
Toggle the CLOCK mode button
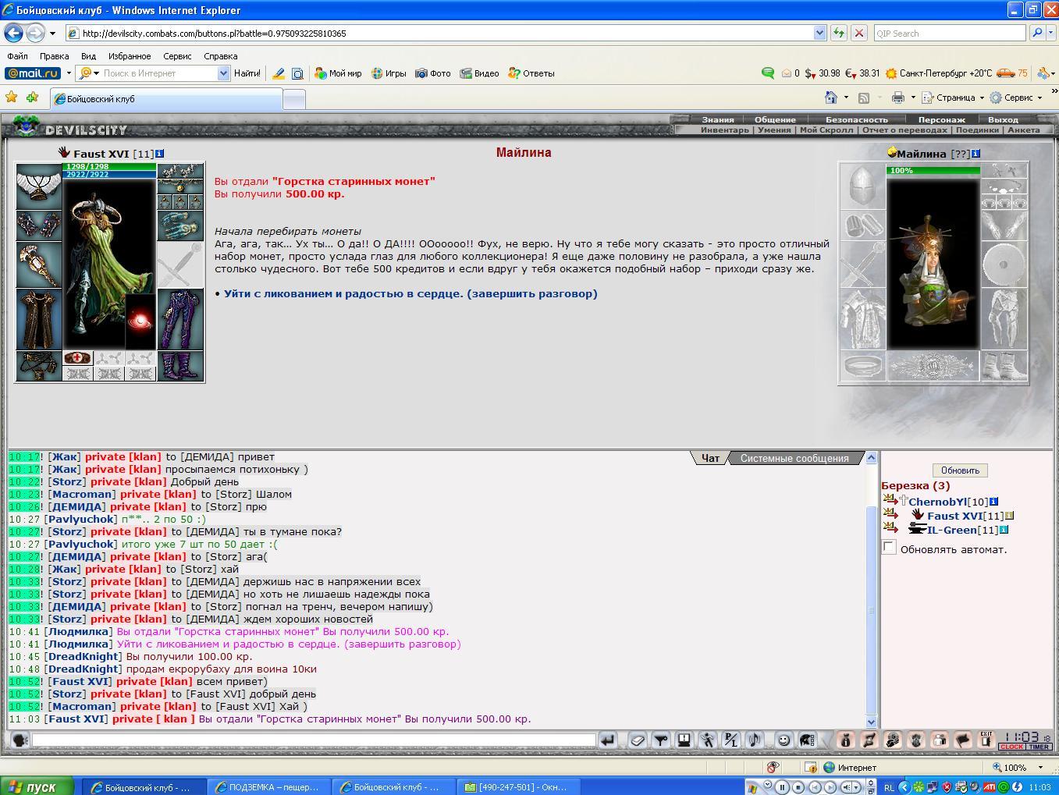pos(1011,747)
